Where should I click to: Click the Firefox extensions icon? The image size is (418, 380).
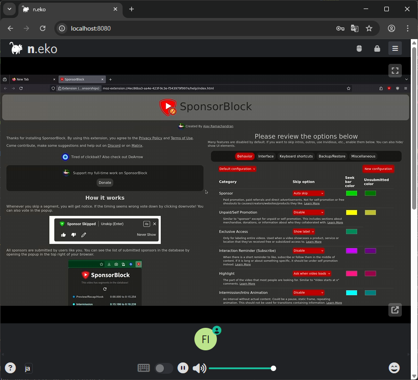pyautogui.click(x=381, y=88)
